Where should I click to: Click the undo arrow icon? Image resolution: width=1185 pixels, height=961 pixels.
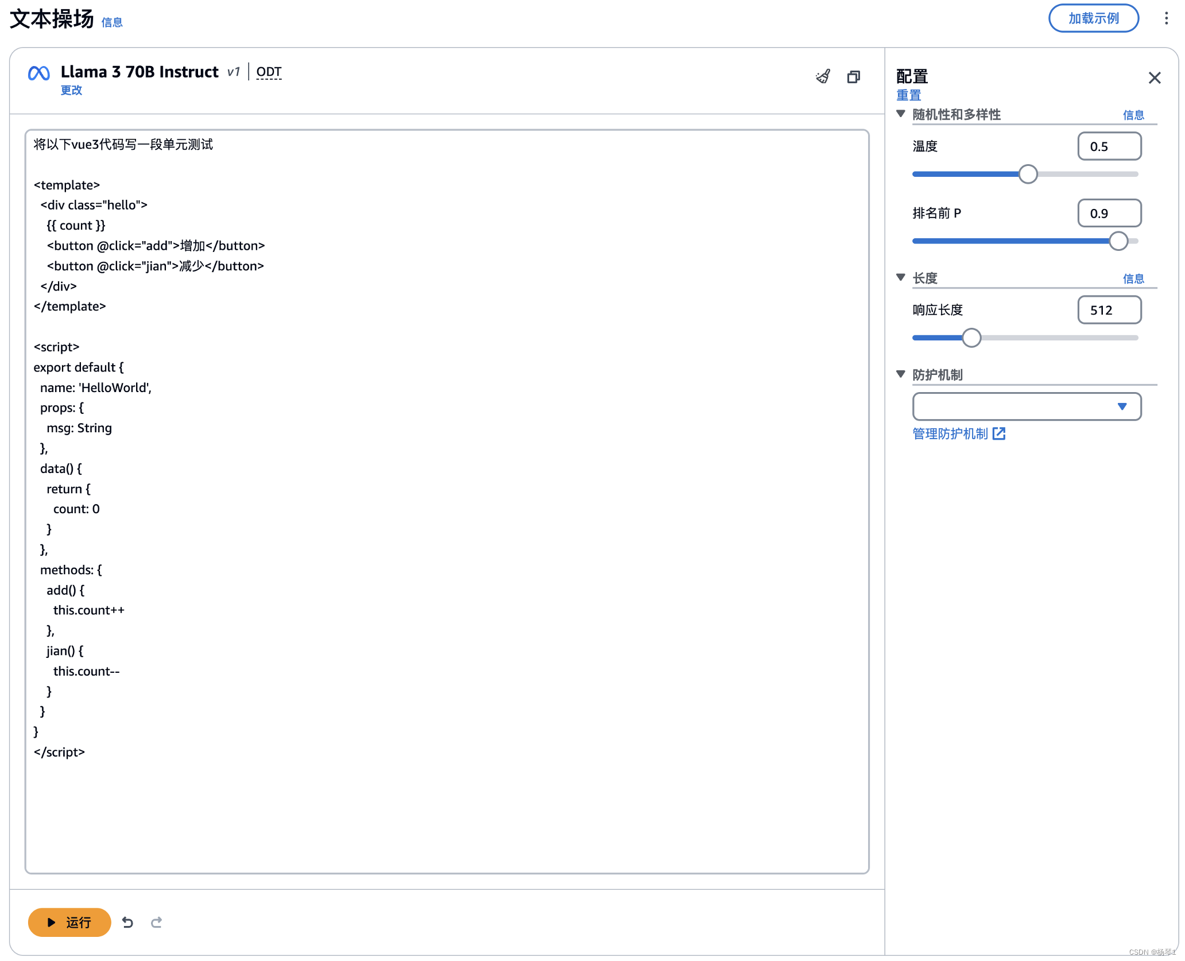click(127, 923)
